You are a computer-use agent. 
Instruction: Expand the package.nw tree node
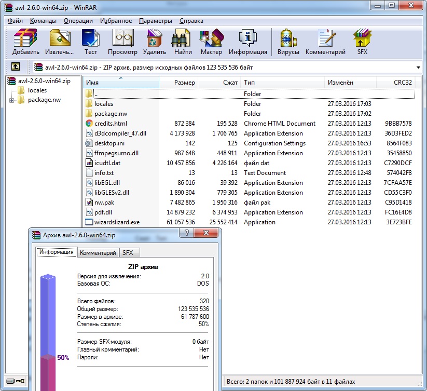point(11,101)
